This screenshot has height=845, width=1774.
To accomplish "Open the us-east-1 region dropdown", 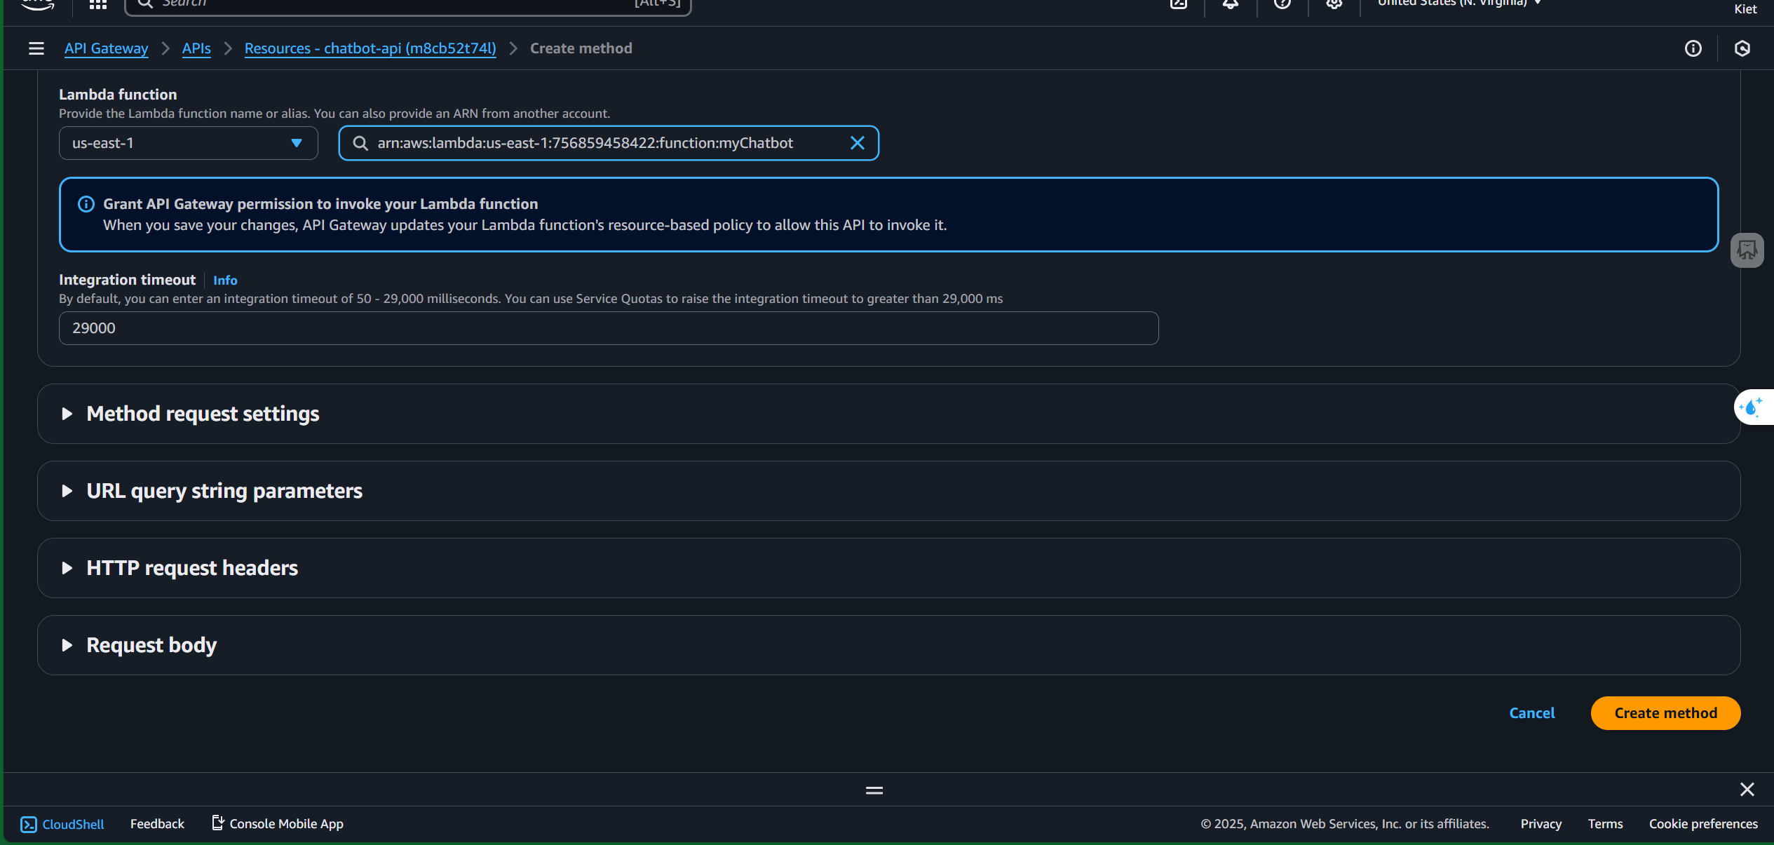I will 188,143.
